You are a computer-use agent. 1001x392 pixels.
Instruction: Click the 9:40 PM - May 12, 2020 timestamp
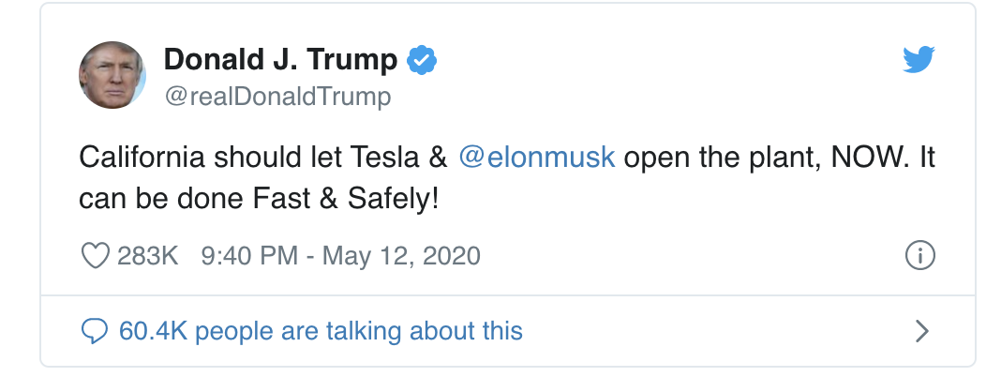pyautogui.click(x=340, y=255)
